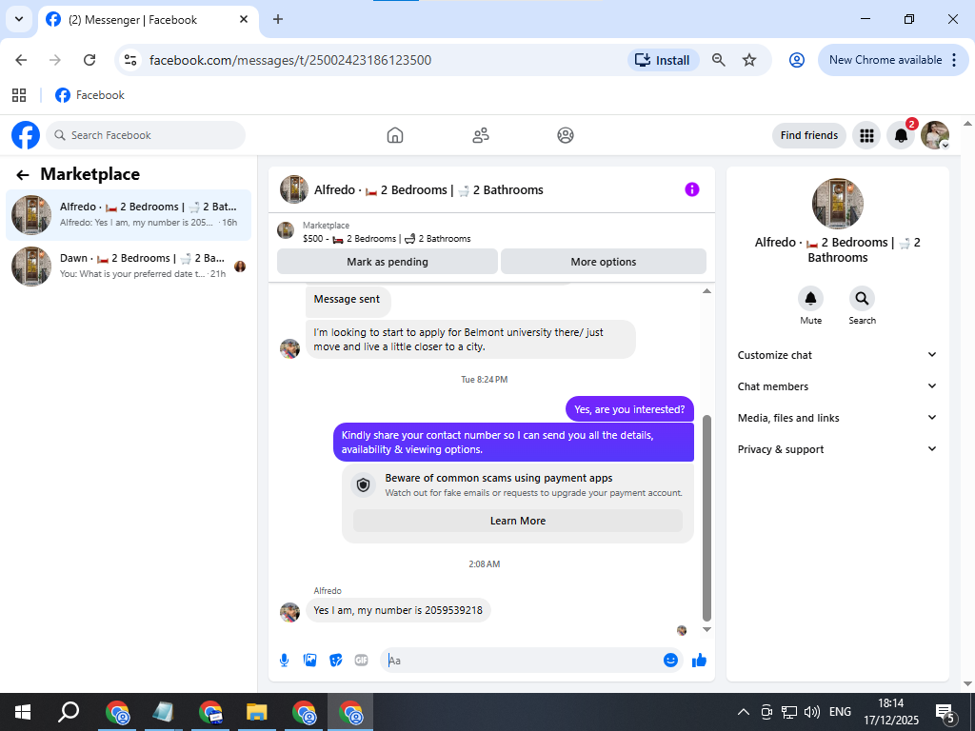Open the nine-dot Menu grid icon
This screenshot has height=731, width=975.
(x=866, y=135)
